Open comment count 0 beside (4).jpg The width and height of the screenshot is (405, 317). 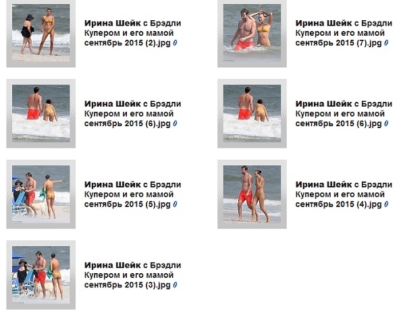point(386,204)
